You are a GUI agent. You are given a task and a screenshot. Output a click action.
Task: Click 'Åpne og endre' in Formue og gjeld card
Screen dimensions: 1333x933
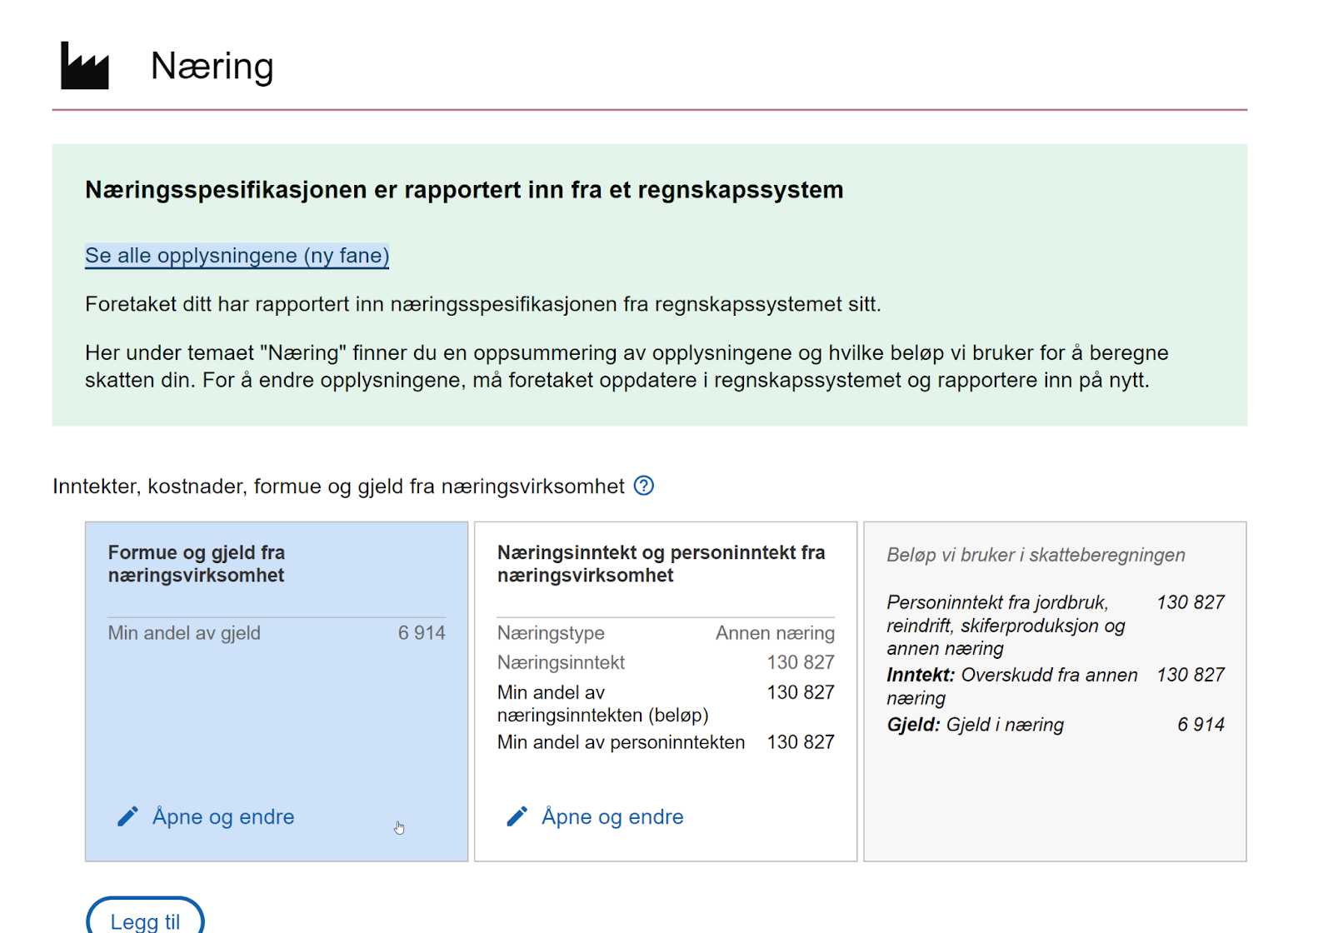click(222, 816)
